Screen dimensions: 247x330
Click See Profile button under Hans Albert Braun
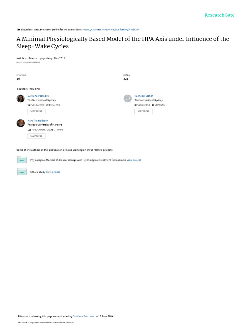[x=36, y=136]
